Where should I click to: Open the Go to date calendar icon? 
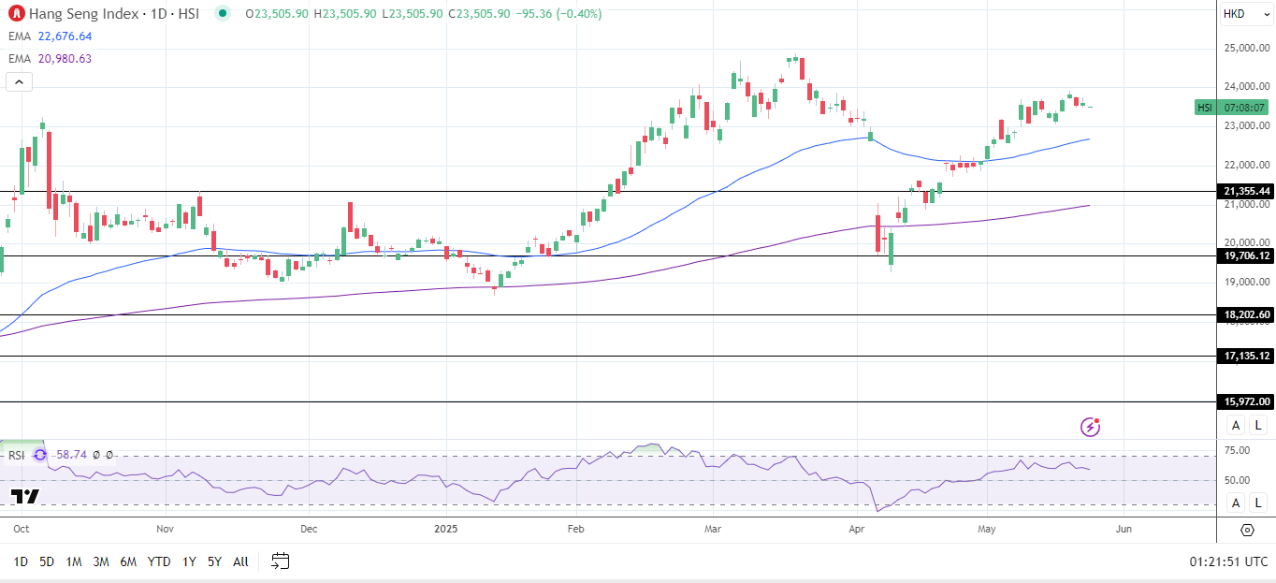click(x=280, y=561)
